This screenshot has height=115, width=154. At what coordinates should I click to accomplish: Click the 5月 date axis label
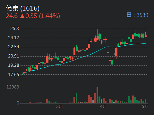(x=145, y=106)
